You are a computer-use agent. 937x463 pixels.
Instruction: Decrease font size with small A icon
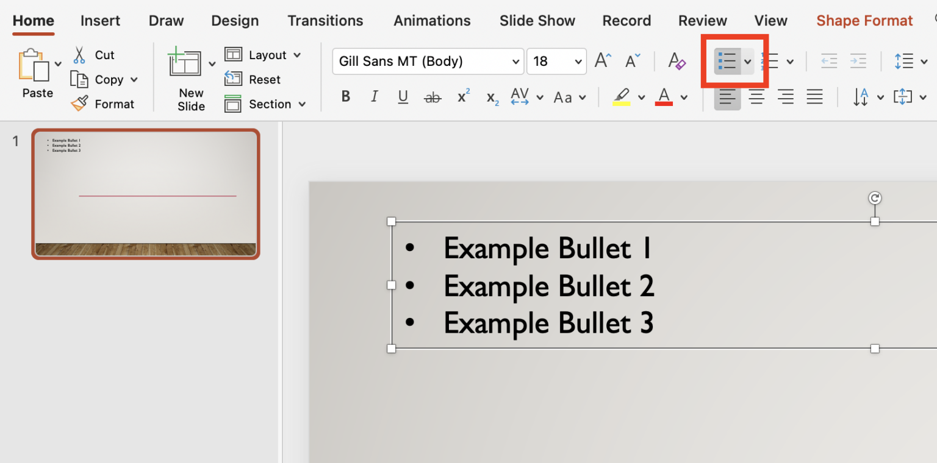click(633, 60)
